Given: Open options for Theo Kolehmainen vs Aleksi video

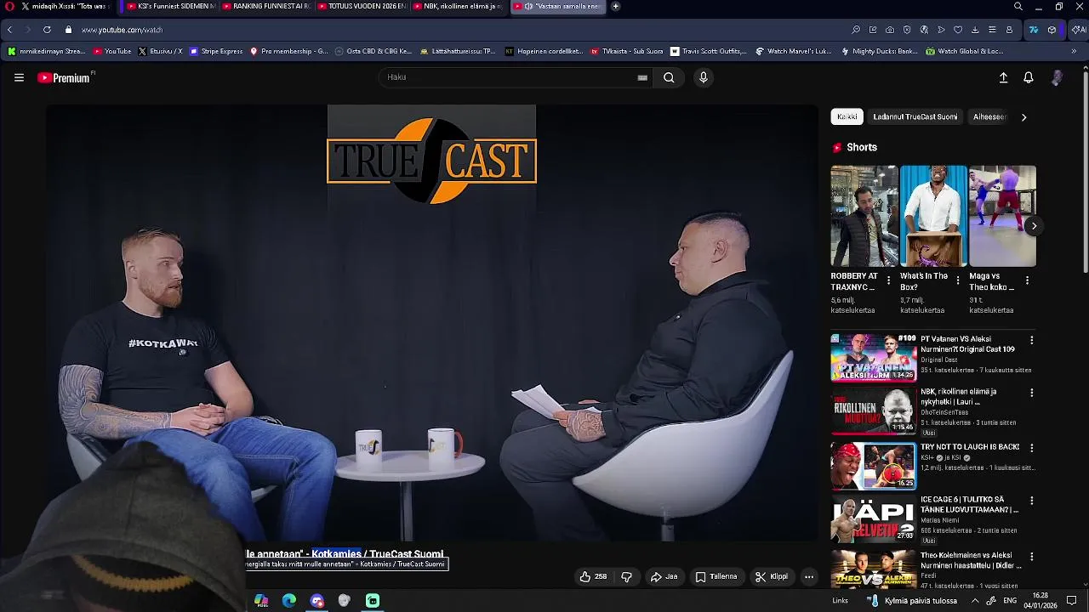Looking at the screenshot, I should pyautogui.click(x=1031, y=557).
